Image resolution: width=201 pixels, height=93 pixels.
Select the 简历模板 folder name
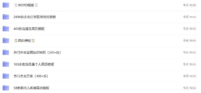coord(24,41)
